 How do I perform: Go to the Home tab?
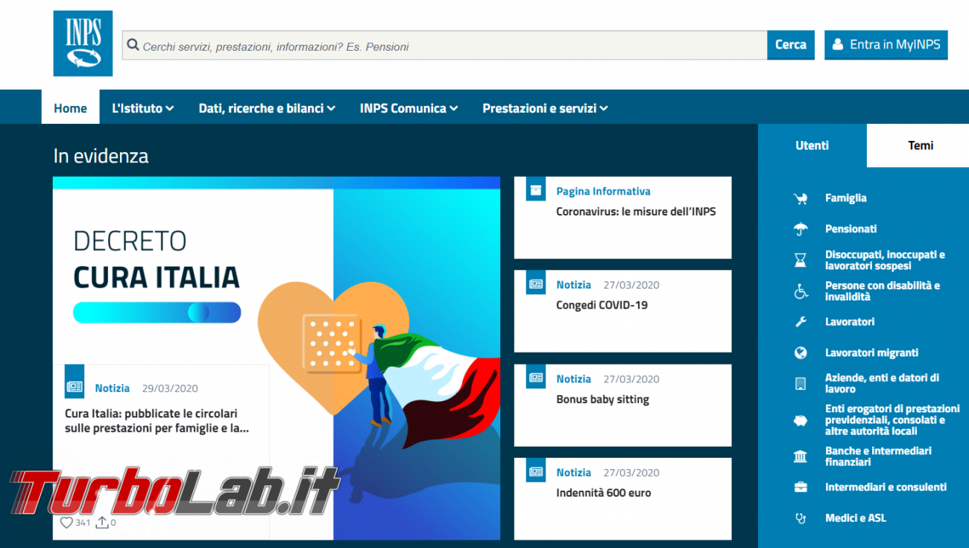[x=70, y=108]
